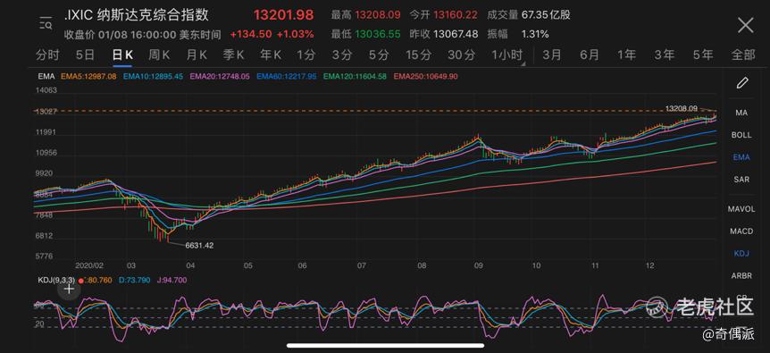Set range to 5年
770x353 pixels.
point(703,55)
